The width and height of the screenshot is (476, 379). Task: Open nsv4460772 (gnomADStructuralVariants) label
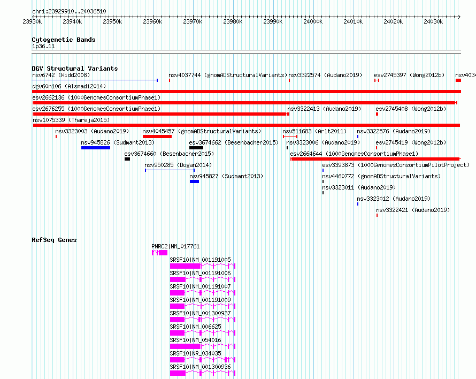381,176
